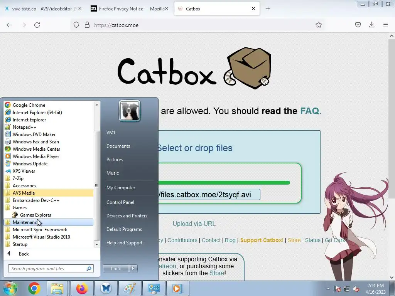Launch Windows DVD Maker
The height and width of the screenshot is (296, 395).
[34, 135]
